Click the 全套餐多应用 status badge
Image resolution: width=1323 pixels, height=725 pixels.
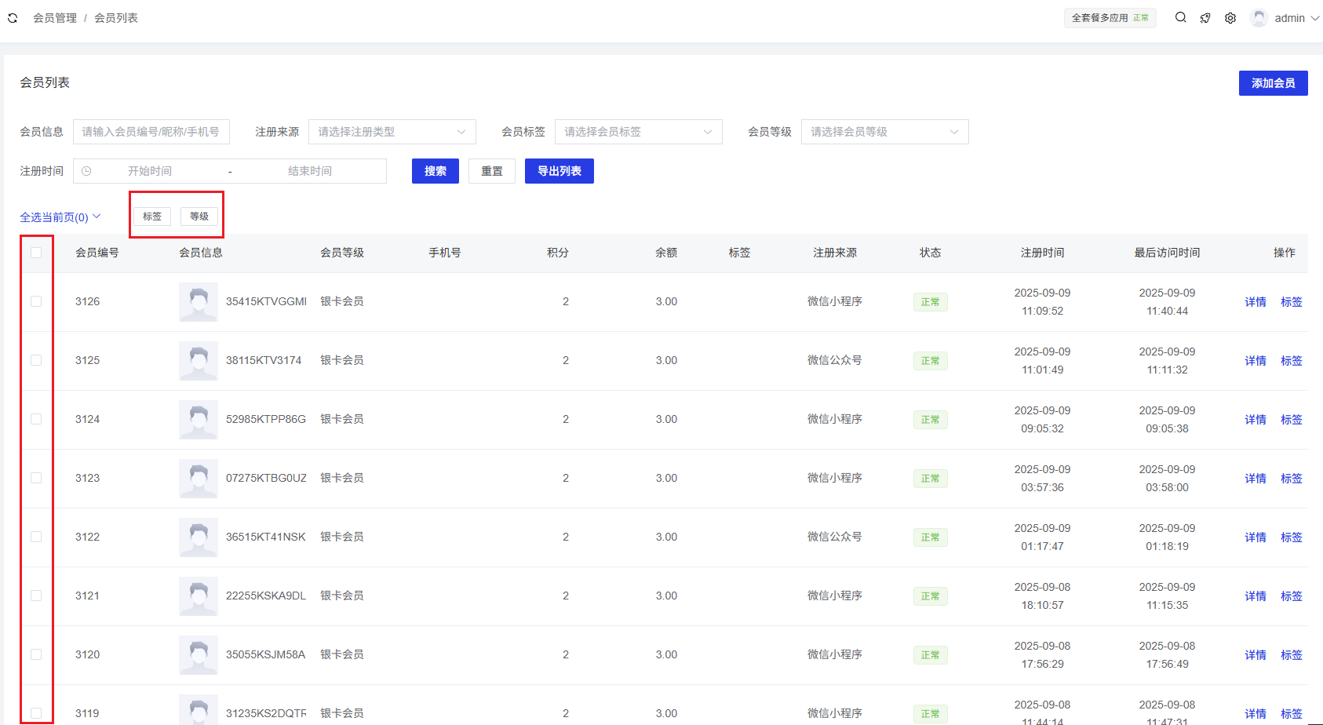coord(1110,18)
